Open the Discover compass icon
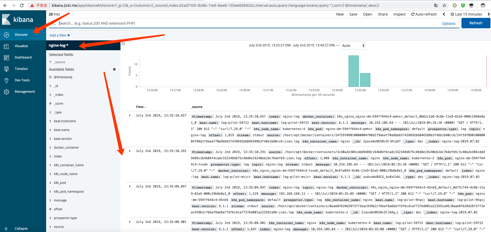The width and height of the screenshot is (491, 232). coord(6,35)
